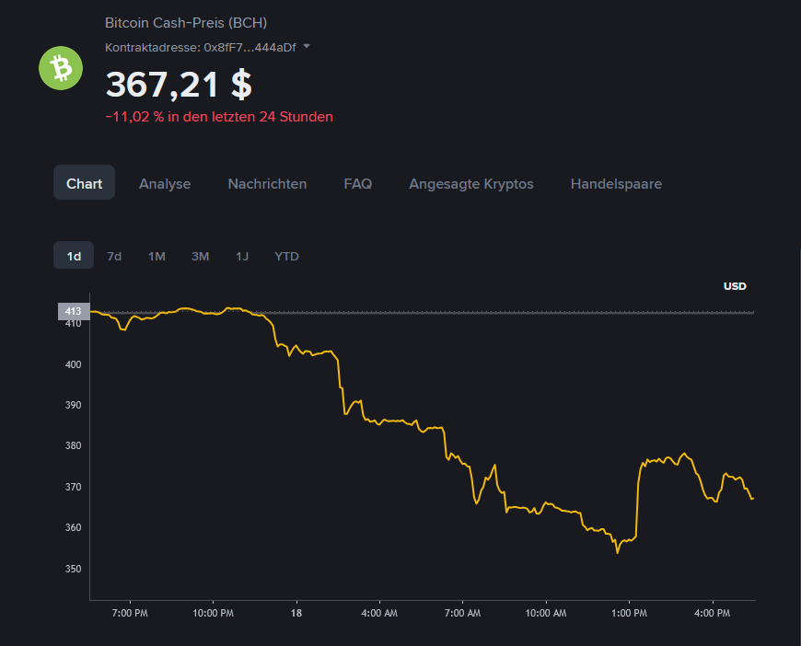Switch to the Handelspaare tab

pyautogui.click(x=616, y=184)
